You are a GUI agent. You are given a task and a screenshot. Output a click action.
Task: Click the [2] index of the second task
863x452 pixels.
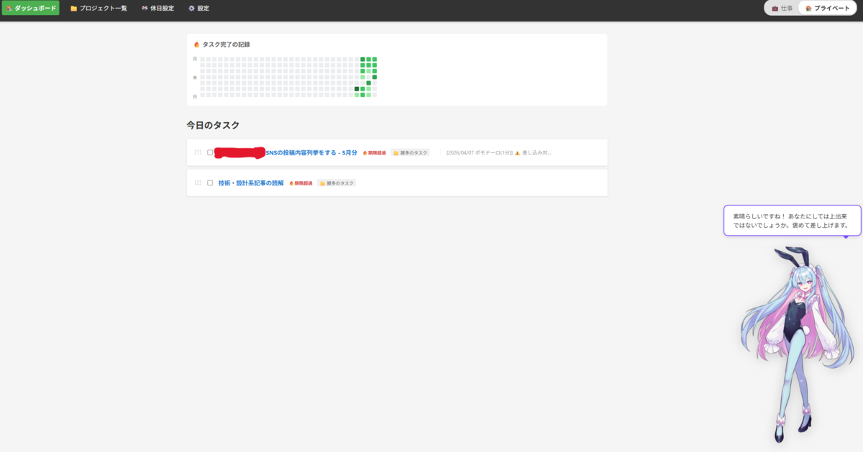pos(198,183)
